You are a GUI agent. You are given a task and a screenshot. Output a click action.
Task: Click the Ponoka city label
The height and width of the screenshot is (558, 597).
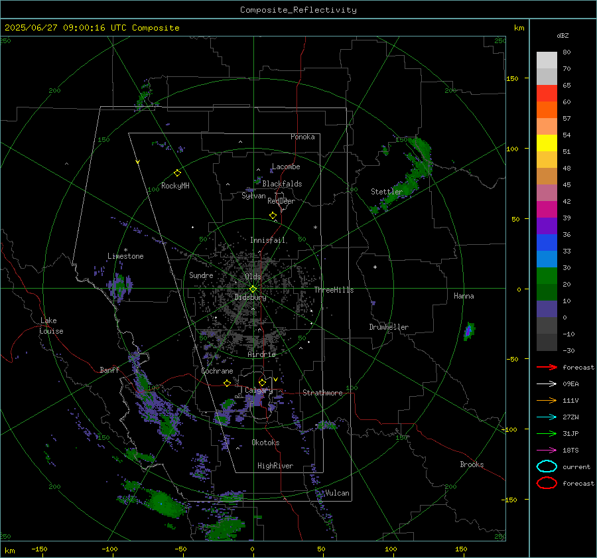[x=302, y=137]
